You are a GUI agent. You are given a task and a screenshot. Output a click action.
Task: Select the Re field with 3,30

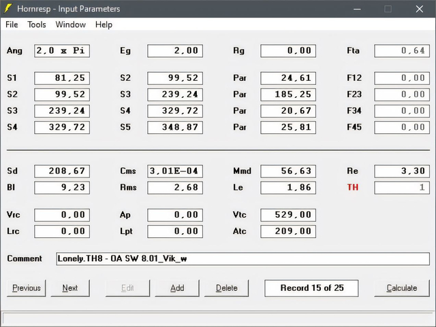pyautogui.click(x=402, y=171)
